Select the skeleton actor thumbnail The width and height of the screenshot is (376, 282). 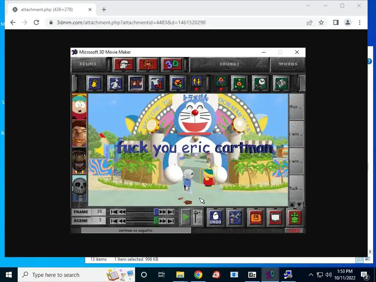(x=79, y=188)
